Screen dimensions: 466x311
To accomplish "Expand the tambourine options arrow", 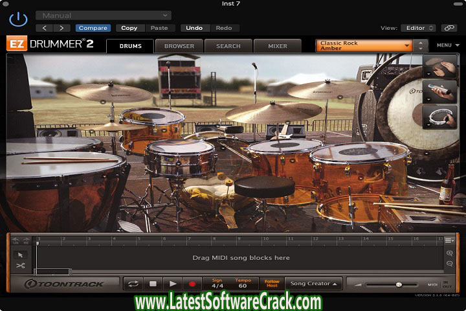I will click(x=428, y=125).
